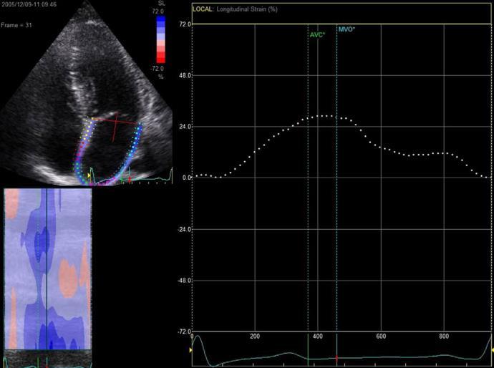The image size is (494, 368).
Task: Click the -72.0 label below color scale
Action: pos(158,68)
